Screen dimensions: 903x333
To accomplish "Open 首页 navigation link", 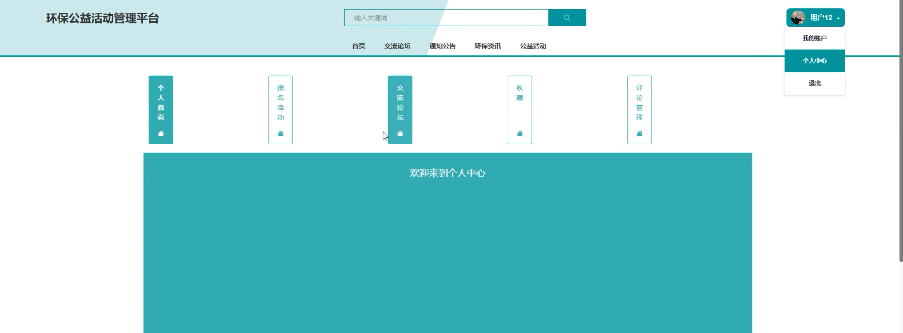I will tap(358, 46).
